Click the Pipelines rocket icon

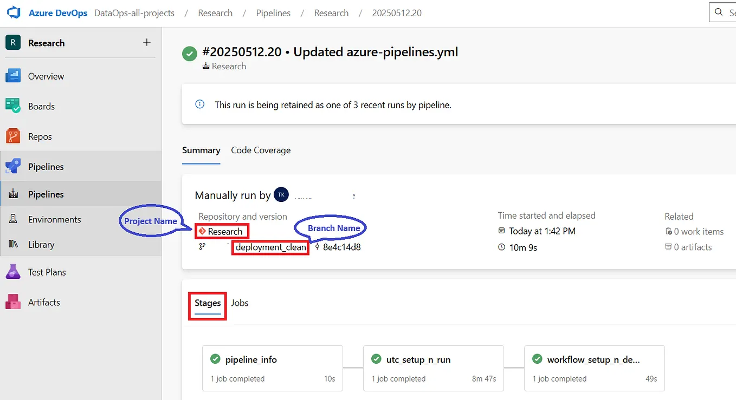(x=15, y=166)
